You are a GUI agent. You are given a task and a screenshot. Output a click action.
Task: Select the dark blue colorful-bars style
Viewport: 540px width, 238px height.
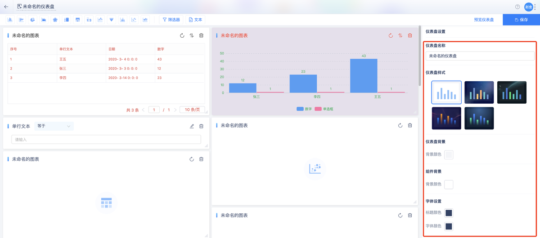pyautogui.click(x=479, y=92)
